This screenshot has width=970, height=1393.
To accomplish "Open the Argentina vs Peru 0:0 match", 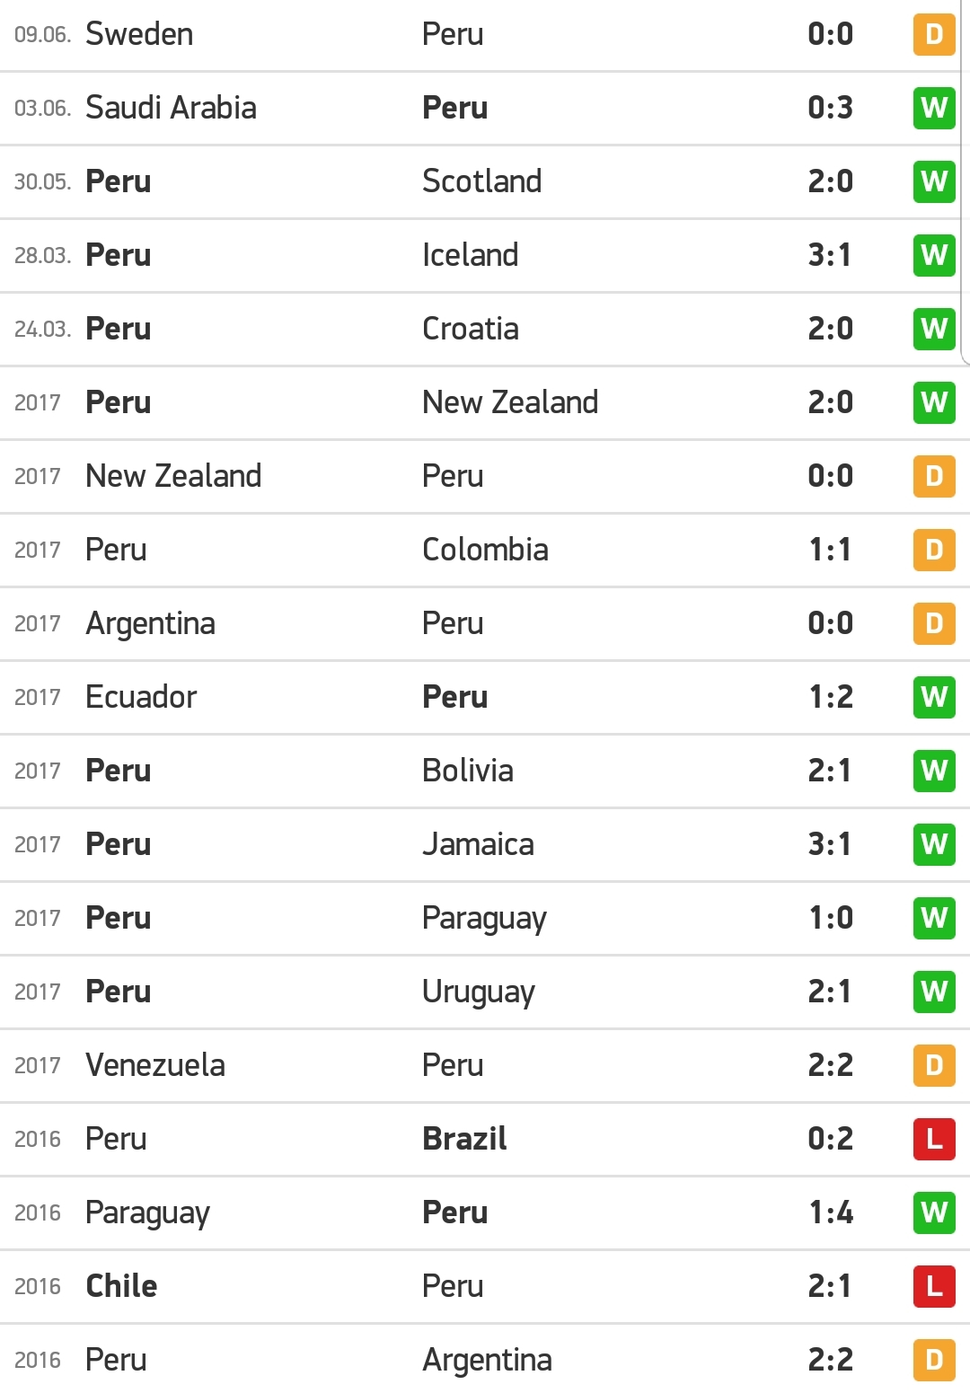I will (485, 623).
